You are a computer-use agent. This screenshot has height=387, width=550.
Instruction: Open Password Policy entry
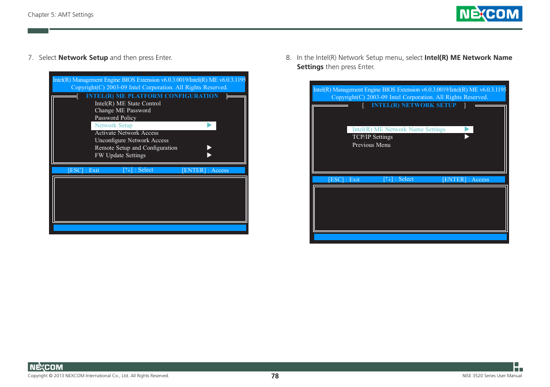[x=115, y=118]
